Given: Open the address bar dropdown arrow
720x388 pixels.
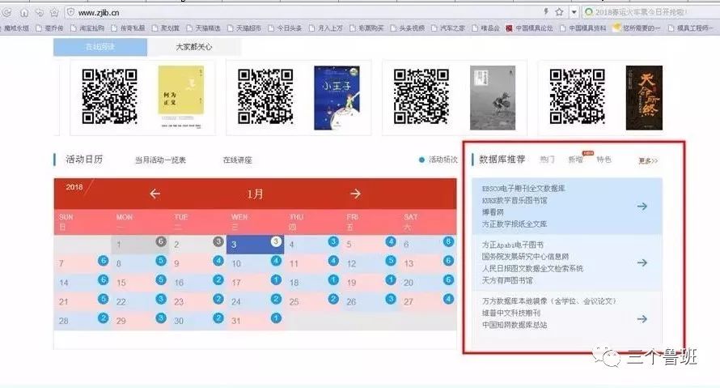Looking at the screenshot, I should click(x=574, y=12).
